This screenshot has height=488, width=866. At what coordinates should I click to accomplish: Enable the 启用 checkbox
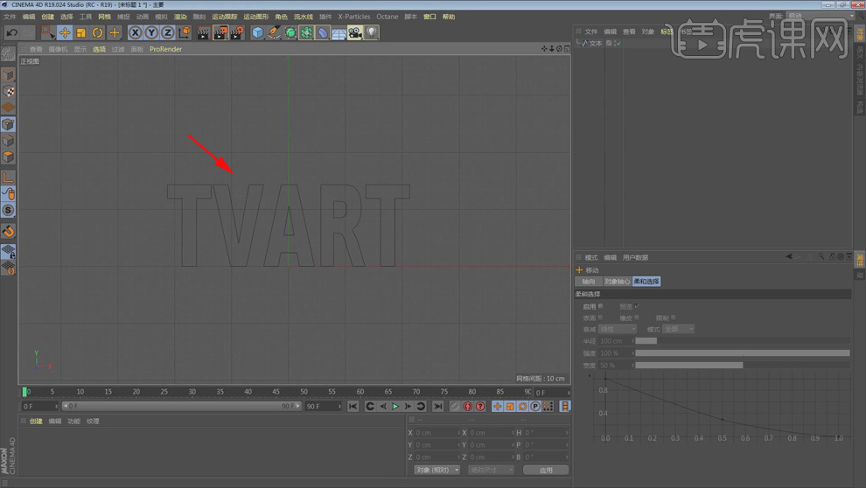[600, 306]
